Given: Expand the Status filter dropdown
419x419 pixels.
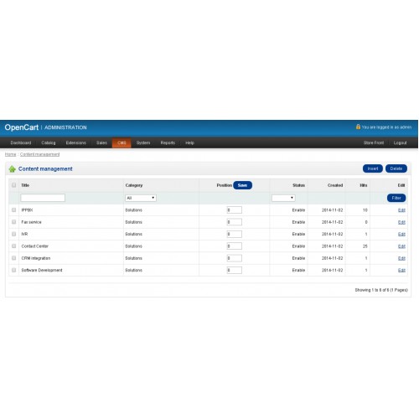Looking at the screenshot, I should (283, 198).
